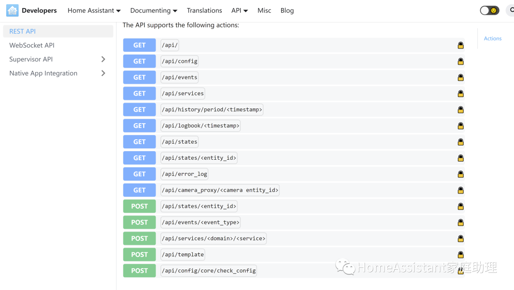The height and width of the screenshot is (290, 514).
Task: Open the API dropdown in the navbar
Action: tap(239, 10)
